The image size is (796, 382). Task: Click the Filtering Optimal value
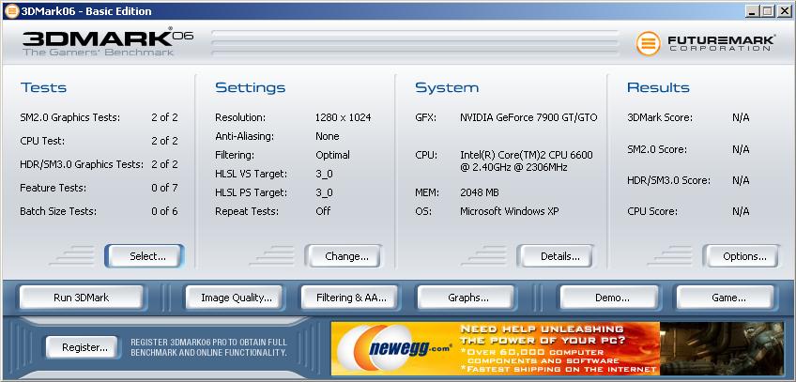click(332, 155)
